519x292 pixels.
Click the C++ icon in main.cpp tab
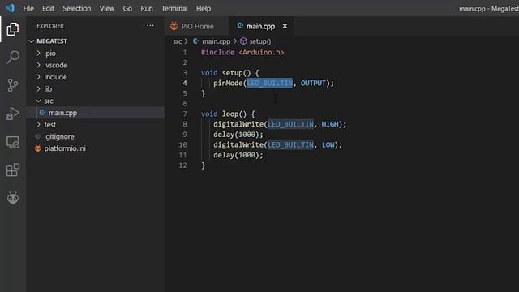click(240, 26)
